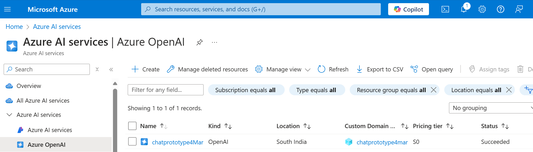533x152 pixels.
Task: Open the help question mark icon
Action: click(501, 9)
